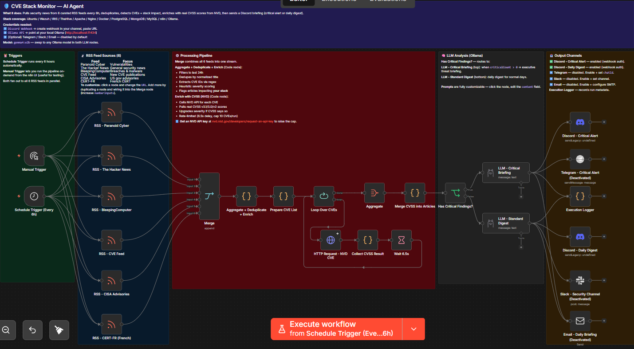Click the RSS - CERT-FR (French) node

click(x=111, y=324)
